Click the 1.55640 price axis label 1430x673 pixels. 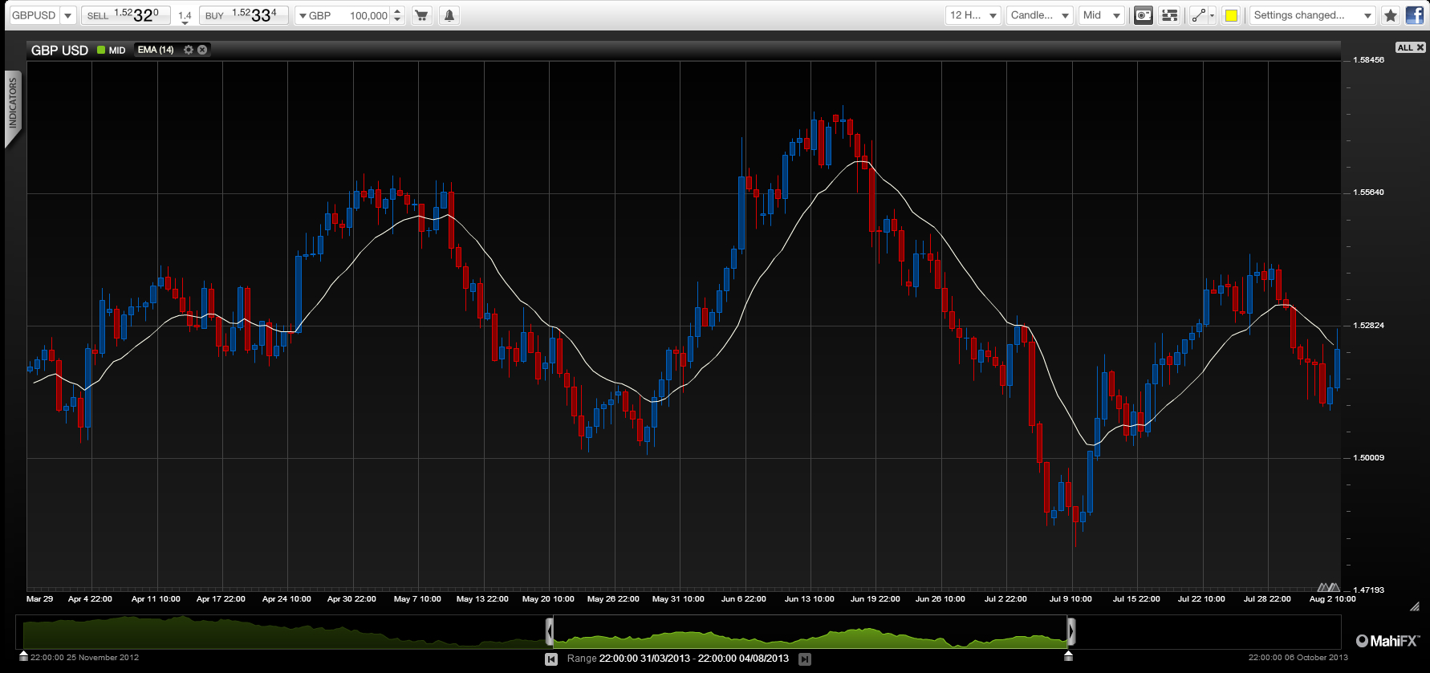(x=1368, y=193)
